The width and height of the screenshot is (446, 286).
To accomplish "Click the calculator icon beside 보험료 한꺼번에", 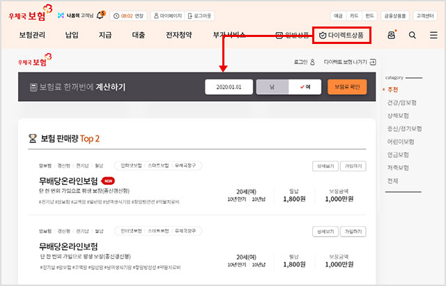I will pos(33,87).
